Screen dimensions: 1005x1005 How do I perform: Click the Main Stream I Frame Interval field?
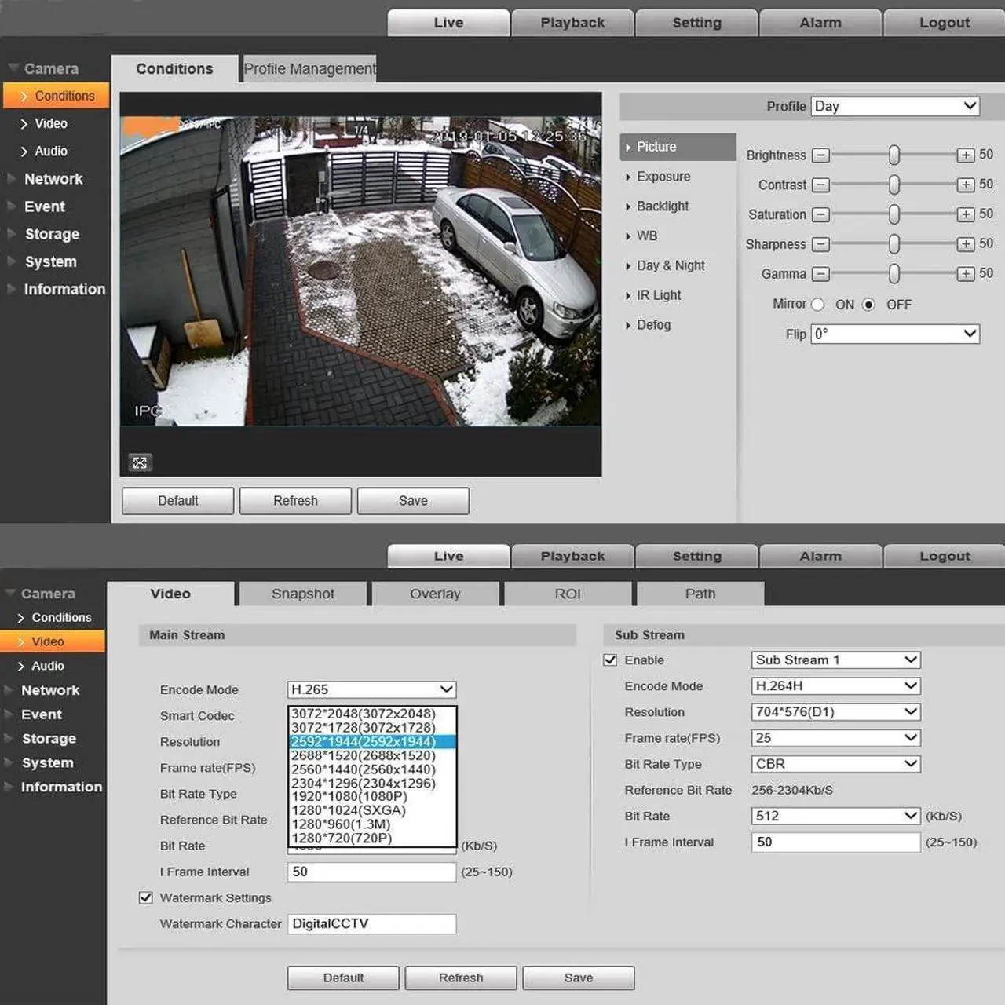coord(371,872)
